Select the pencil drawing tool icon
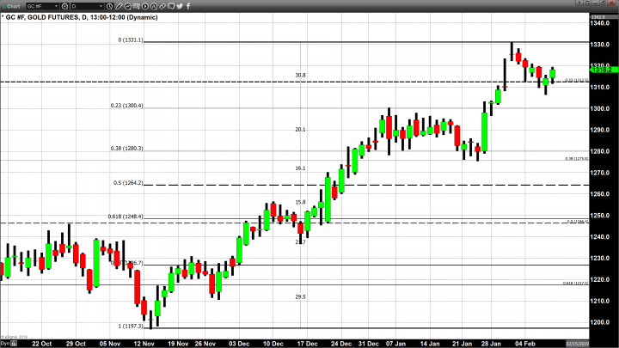The height and width of the screenshot is (348, 619). 119,6
